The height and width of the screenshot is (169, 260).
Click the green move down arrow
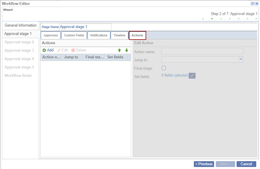click(x=127, y=50)
